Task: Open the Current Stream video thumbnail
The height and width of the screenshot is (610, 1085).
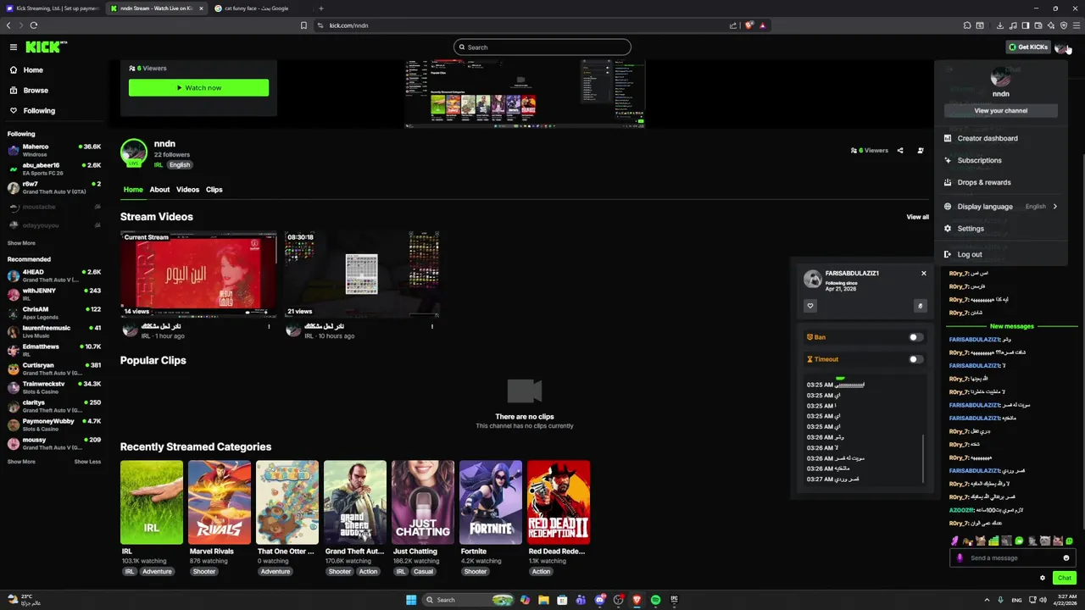Action: 198,274
